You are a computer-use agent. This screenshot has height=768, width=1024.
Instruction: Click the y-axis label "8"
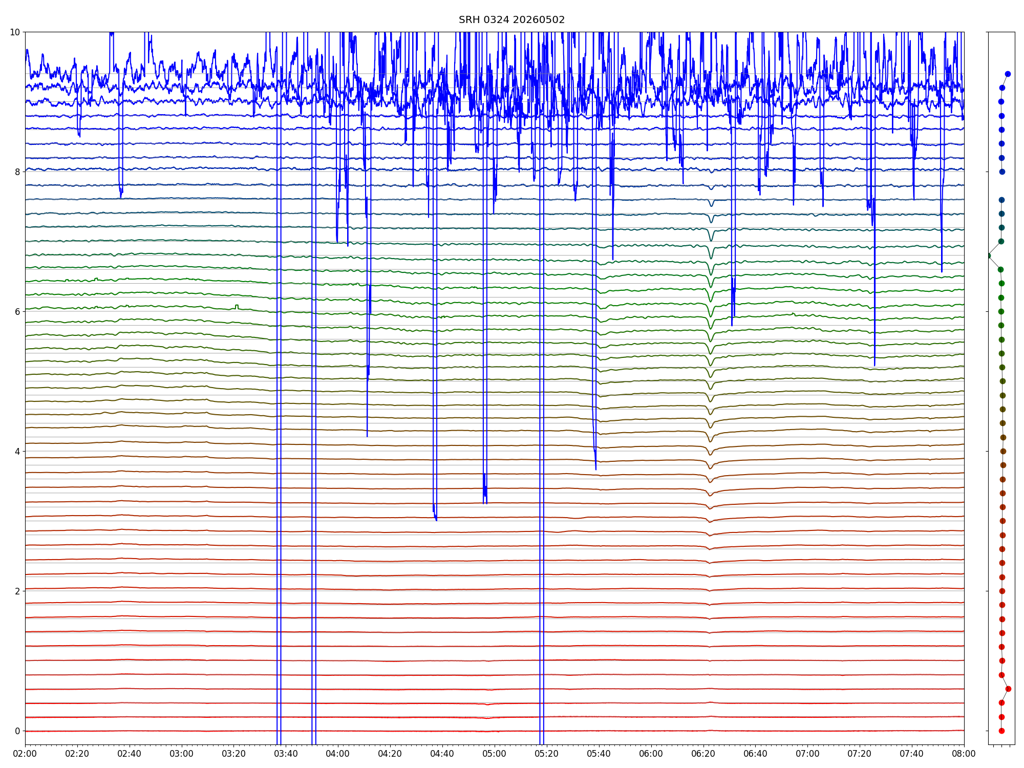(18, 172)
